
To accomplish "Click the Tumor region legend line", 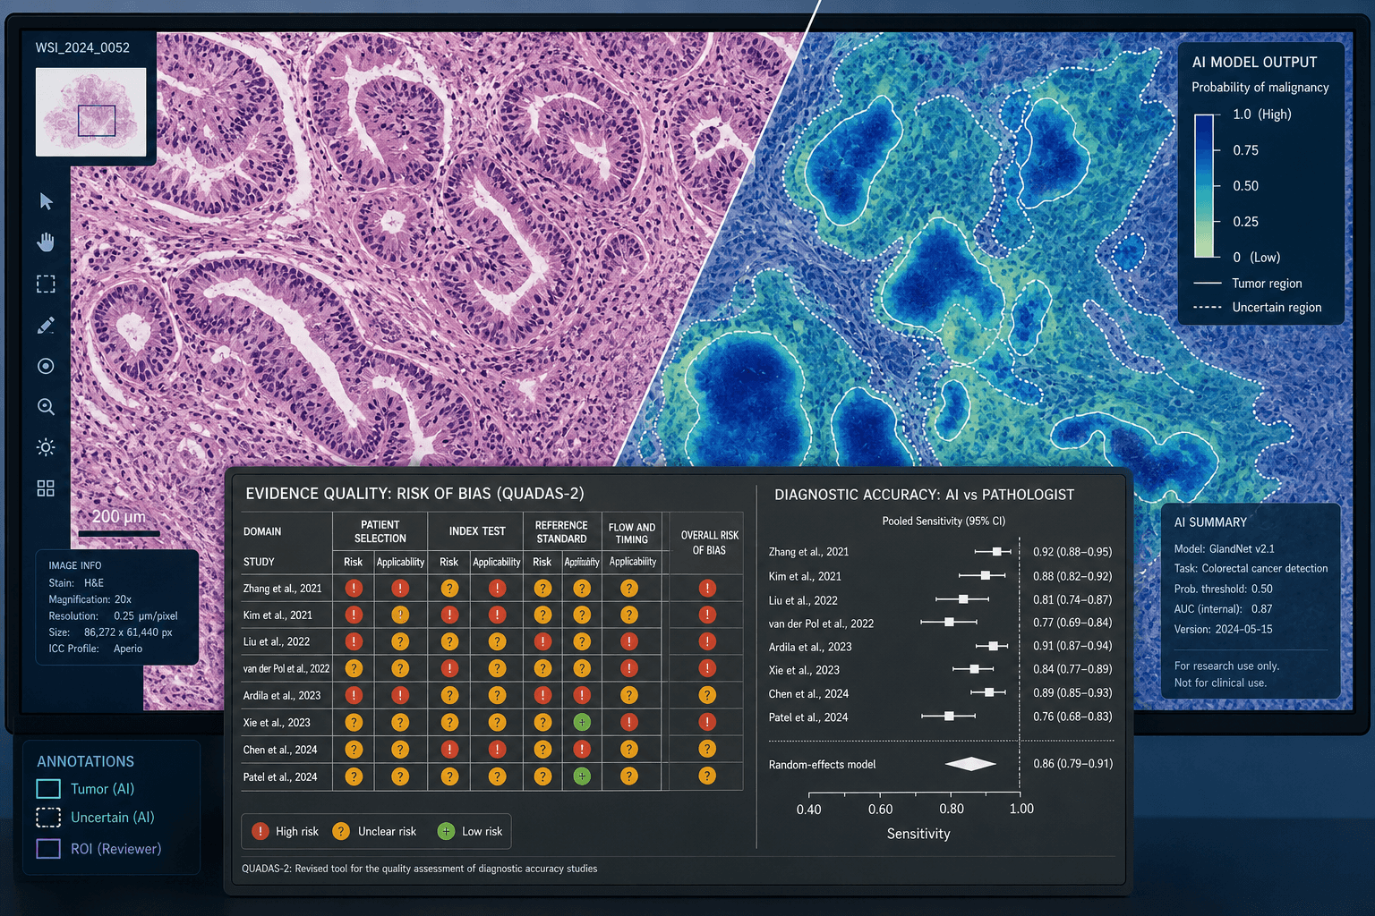I will point(1208,284).
